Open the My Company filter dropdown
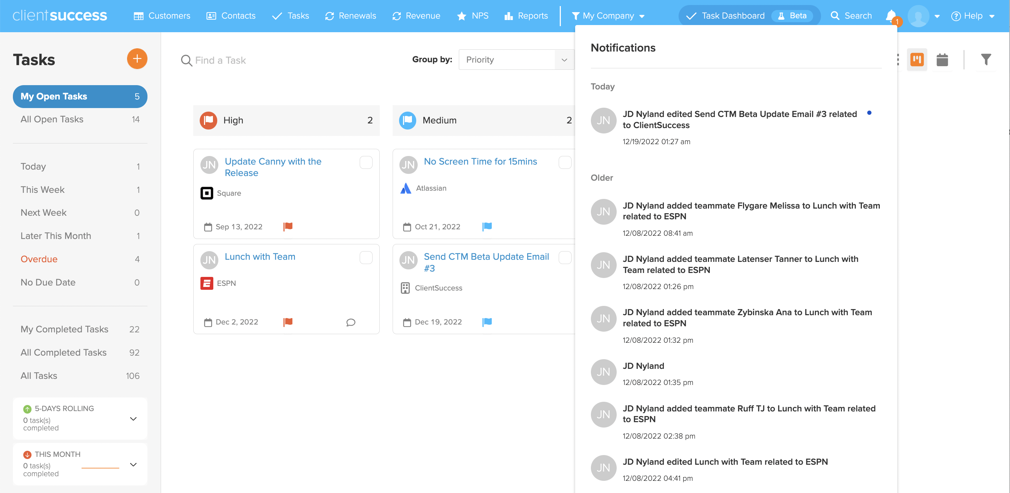Screen dimensions: 1010x493 coord(608,16)
